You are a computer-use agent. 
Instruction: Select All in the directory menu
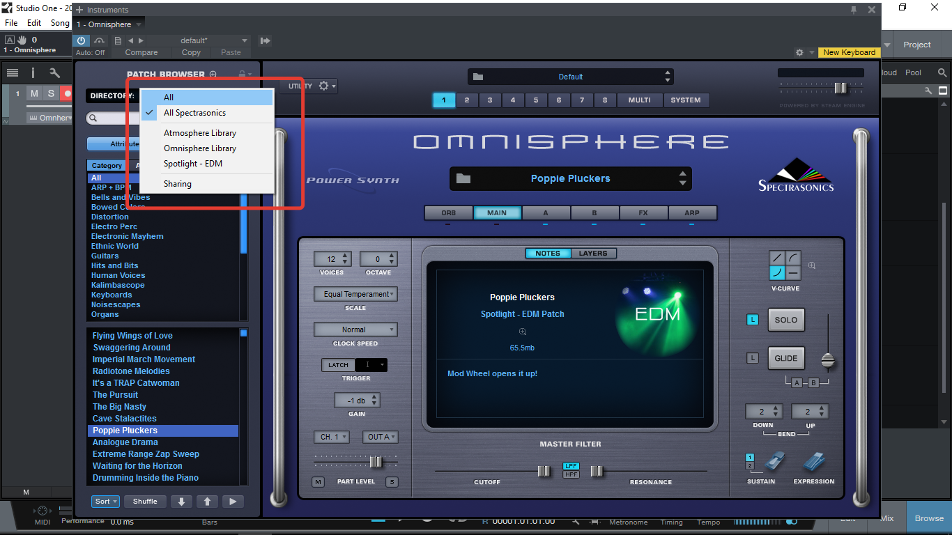206,98
